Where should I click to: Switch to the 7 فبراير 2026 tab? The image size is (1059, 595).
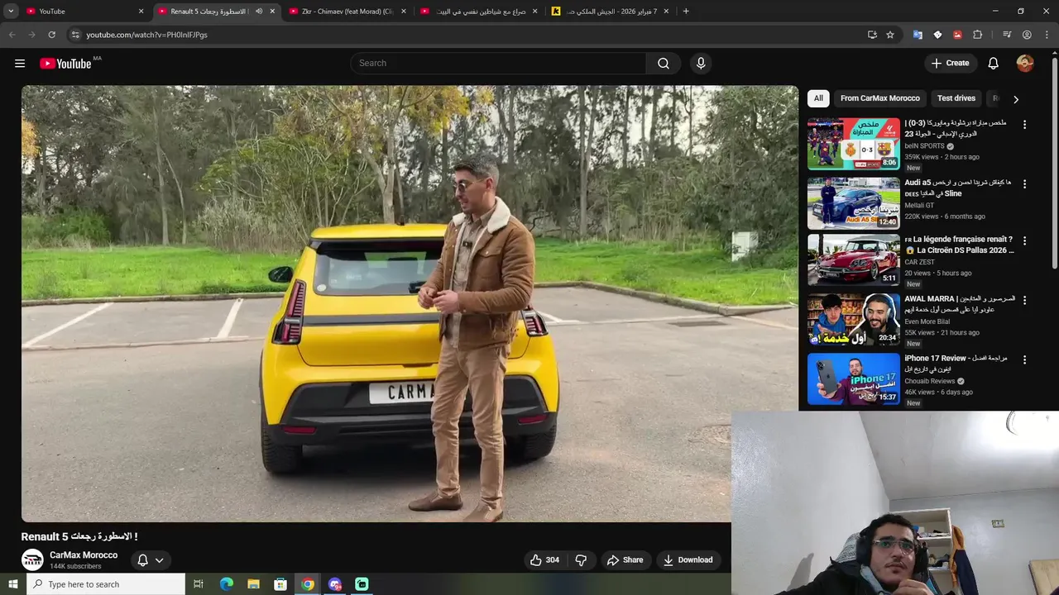tap(611, 12)
